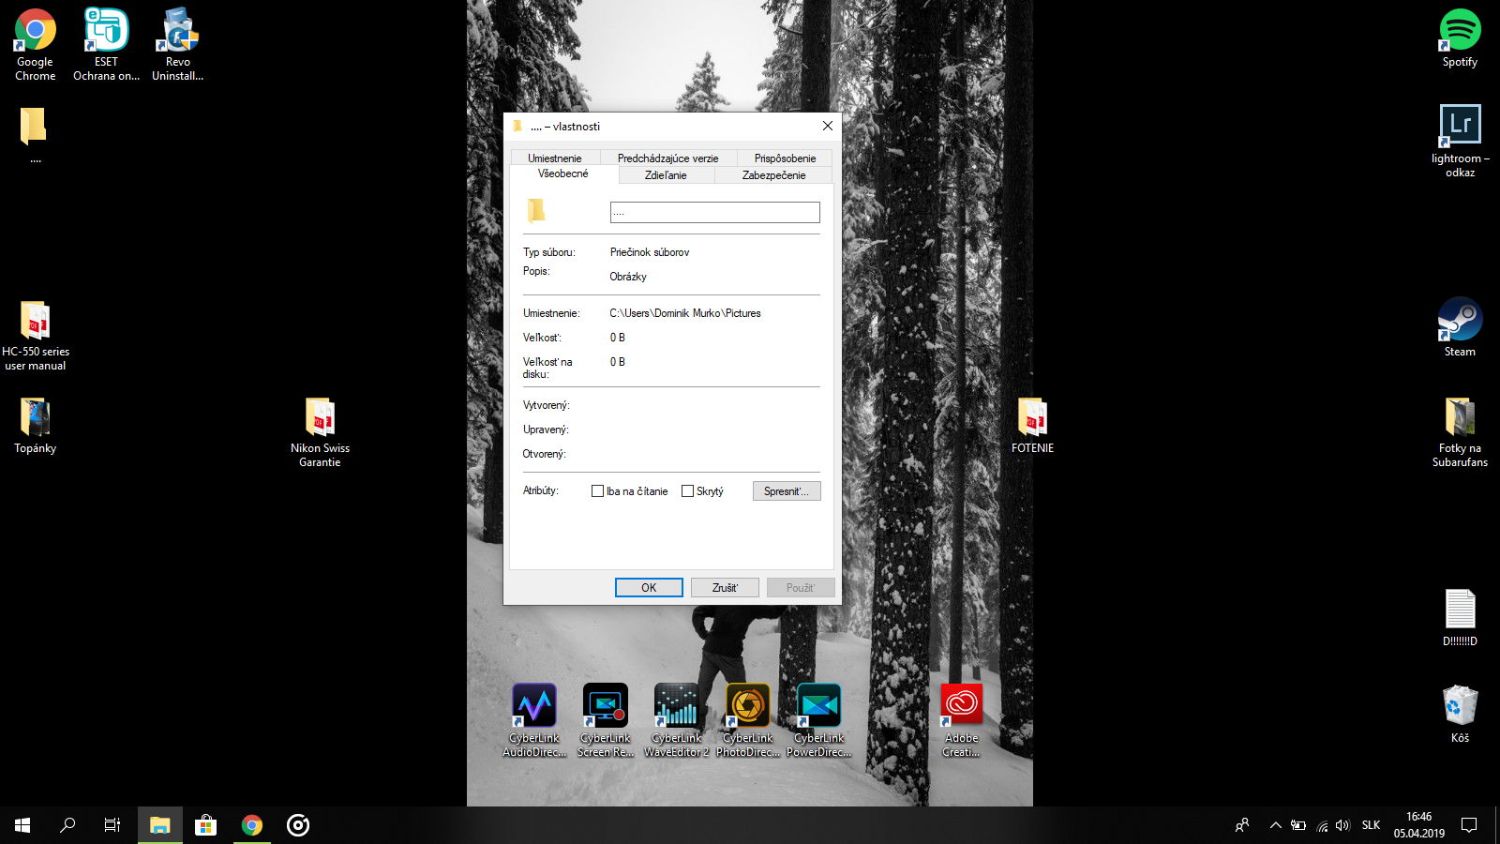Toggle the 'Skrytý' hidden attribute checkbox
Image resolution: width=1500 pixels, height=844 pixels.
(687, 491)
